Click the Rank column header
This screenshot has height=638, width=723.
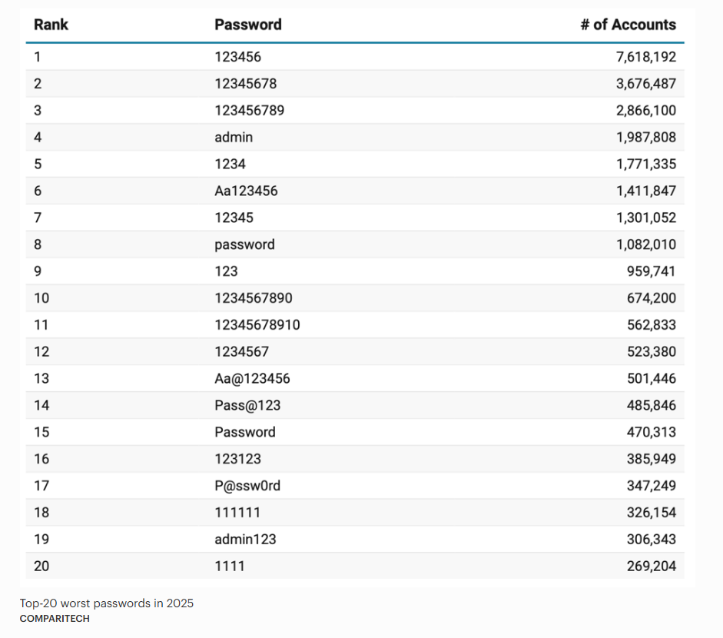[51, 25]
